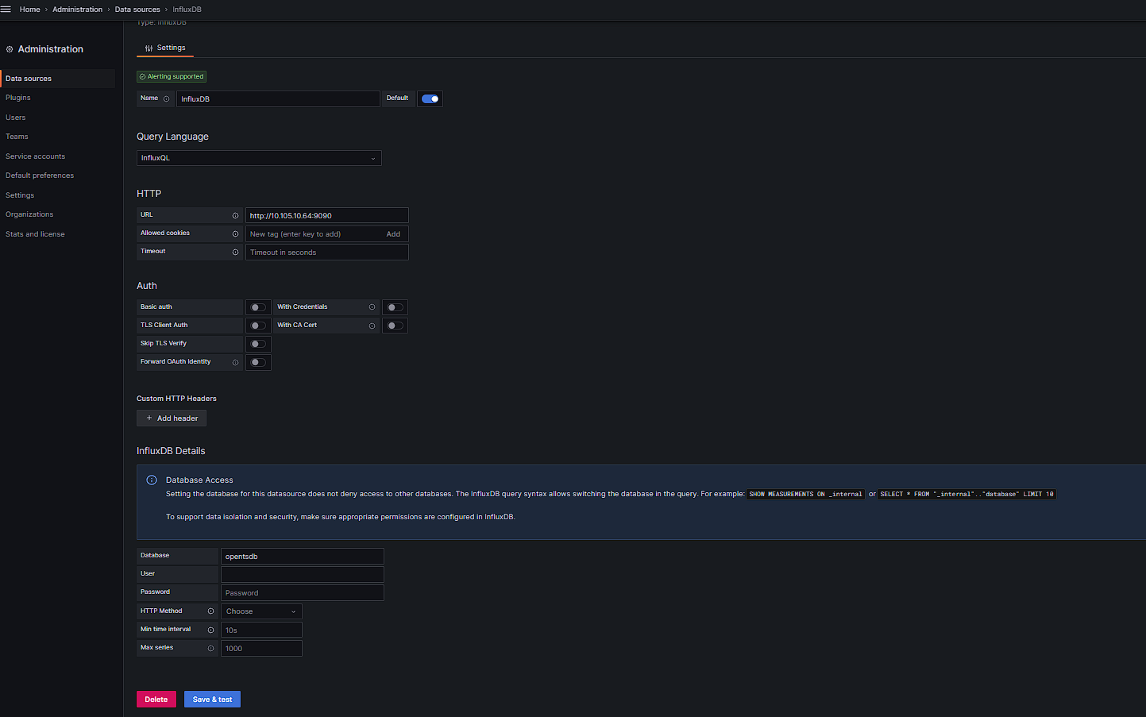Open Plugins in the sidebar
This screenshot has width=1146, height=717.
(18, 98)
